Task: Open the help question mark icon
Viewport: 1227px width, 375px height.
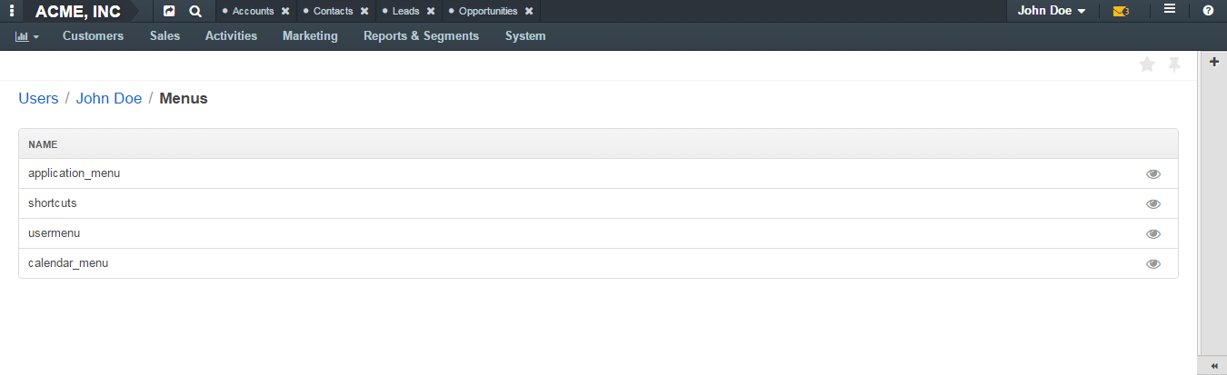Action: [x=1208, y=11]
